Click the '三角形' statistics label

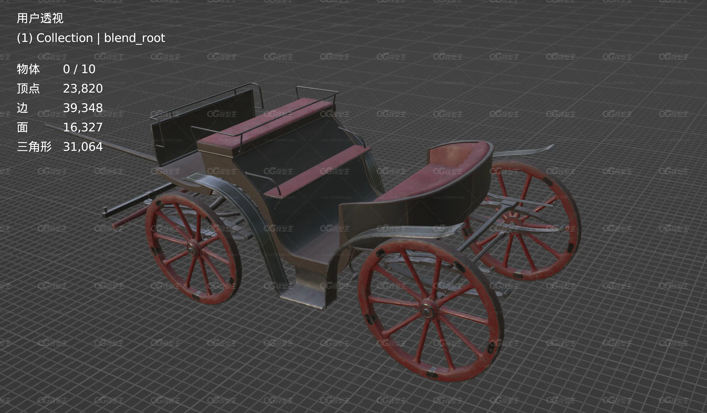coord(34,147)
